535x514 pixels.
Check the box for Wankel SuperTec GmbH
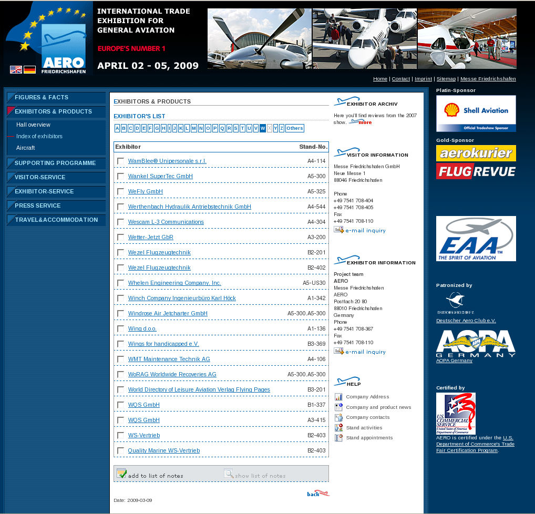click(x=120, y=176)
